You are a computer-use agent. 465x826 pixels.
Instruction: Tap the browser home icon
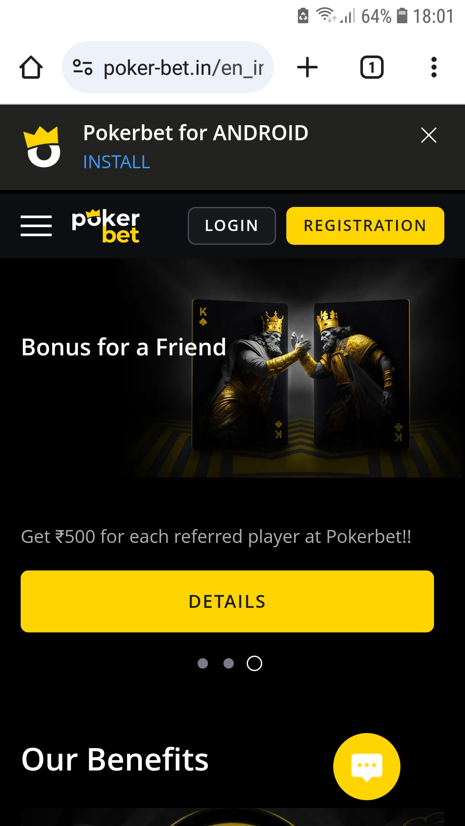pos(31,68)
